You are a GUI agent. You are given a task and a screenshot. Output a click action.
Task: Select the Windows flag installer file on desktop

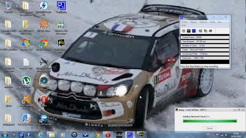coord(26,45)
